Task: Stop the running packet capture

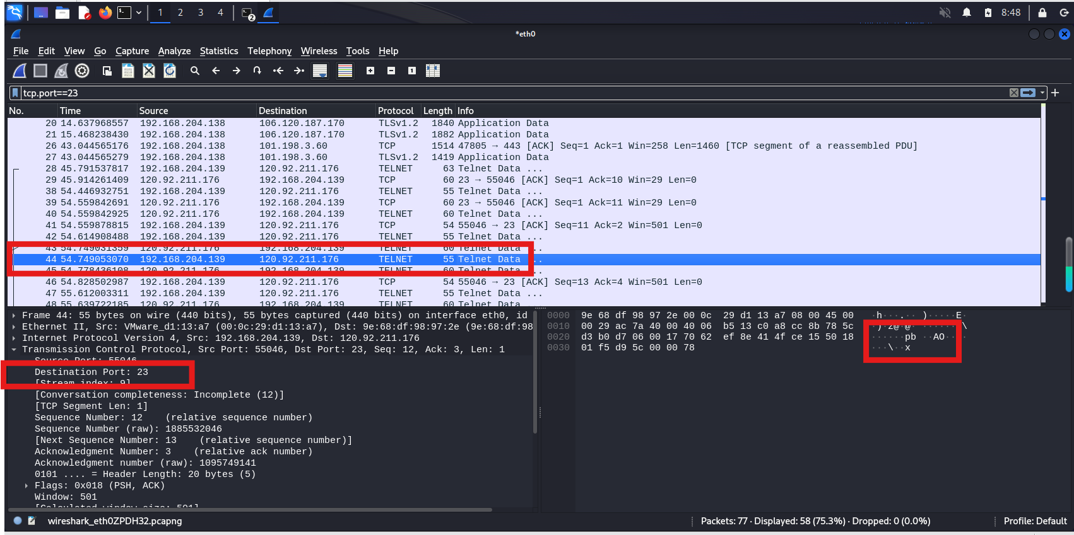Action: pos(40,71)
